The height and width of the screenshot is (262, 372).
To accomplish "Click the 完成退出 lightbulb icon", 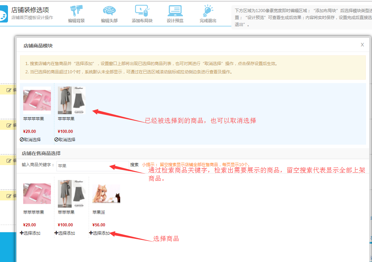I will [x=208, y=11].
